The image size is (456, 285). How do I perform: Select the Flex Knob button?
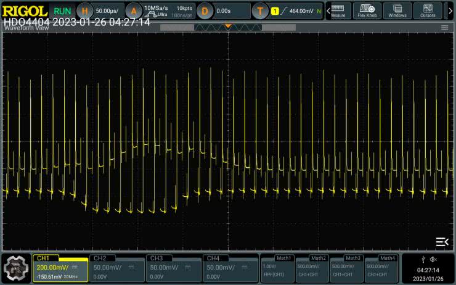click(367, 10)
